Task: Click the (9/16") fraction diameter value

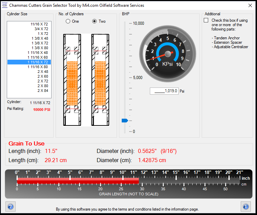Action: (169, 151)
